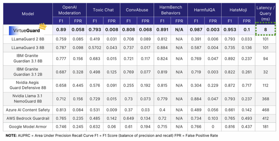Click Nvidia Aegis's latency 112
This screenshot has width=279, height=141.
pyautogui.click(x=265, y=85)
